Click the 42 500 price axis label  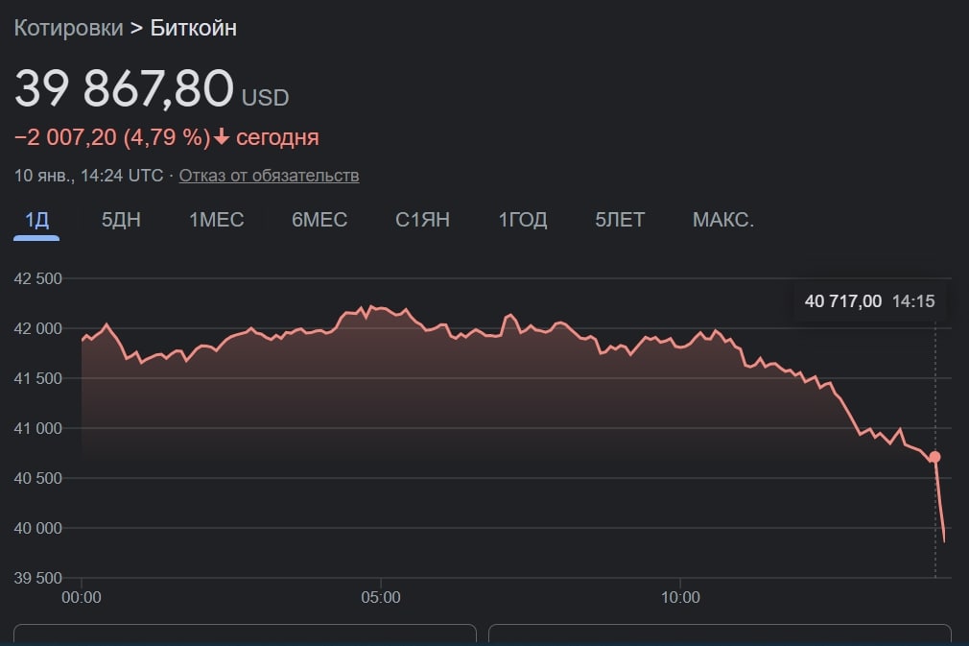pyautogui.click(x=38, y=278)
